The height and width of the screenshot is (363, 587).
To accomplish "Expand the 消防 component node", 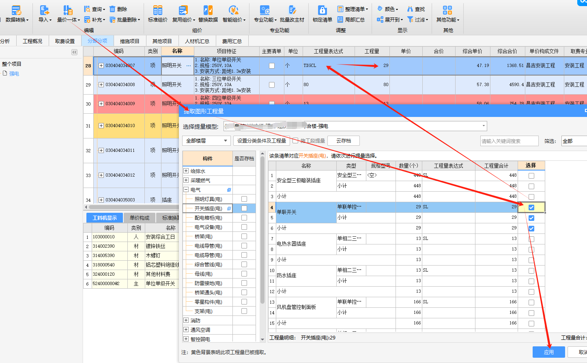I will tap(186, 320).
